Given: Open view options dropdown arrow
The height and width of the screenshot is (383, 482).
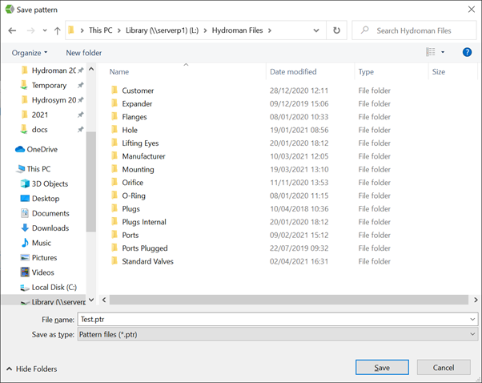Looking at the screenshot, I should coord(443,52).
